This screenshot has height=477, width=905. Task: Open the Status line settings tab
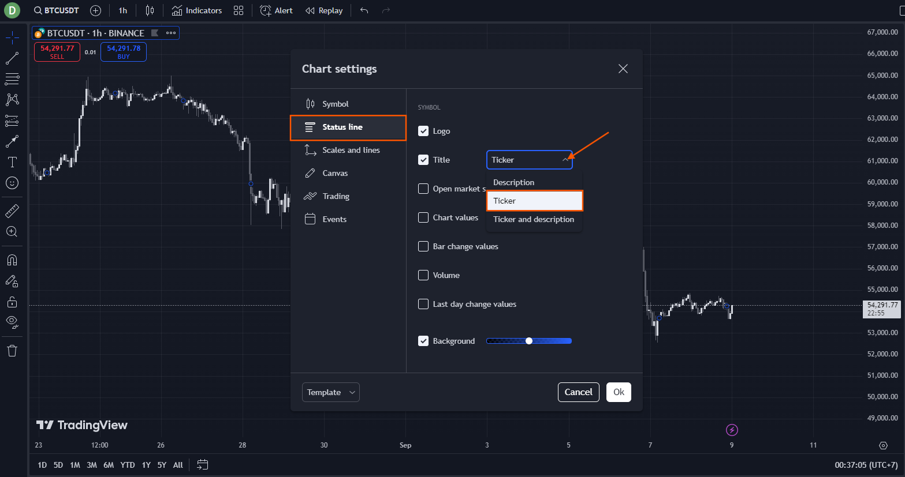348,127
